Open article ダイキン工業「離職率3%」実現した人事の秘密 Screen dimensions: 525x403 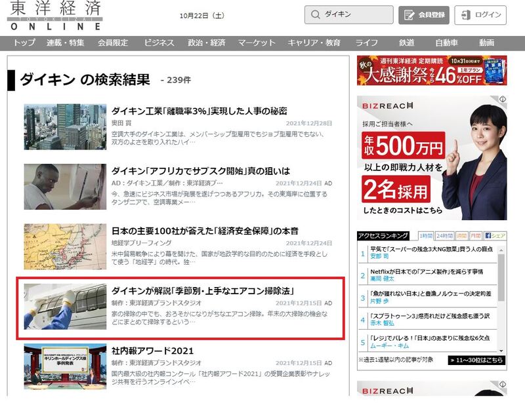[199, 111]
